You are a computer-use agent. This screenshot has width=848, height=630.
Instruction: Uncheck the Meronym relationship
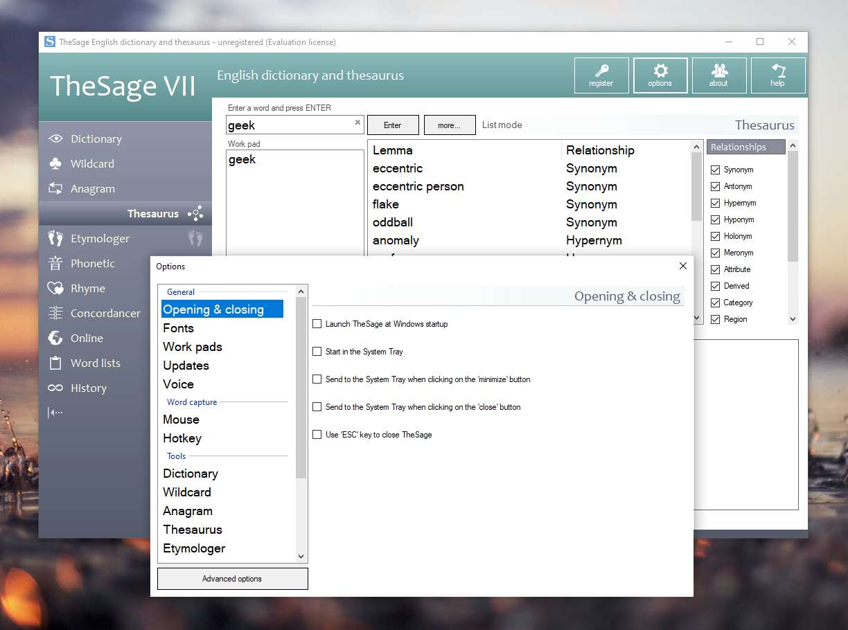tap(716, 253)
